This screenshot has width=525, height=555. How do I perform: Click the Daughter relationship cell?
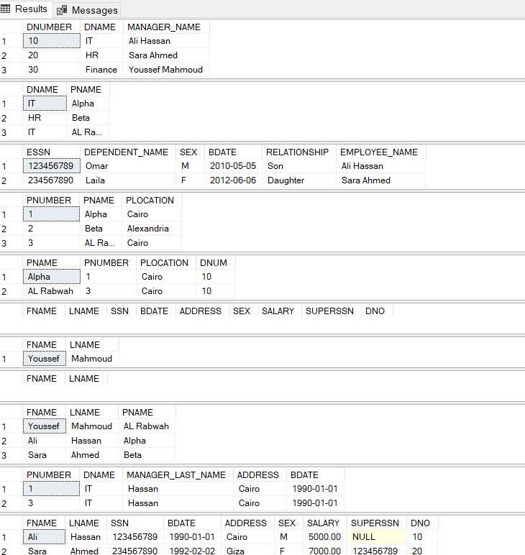tap(286, 180)
